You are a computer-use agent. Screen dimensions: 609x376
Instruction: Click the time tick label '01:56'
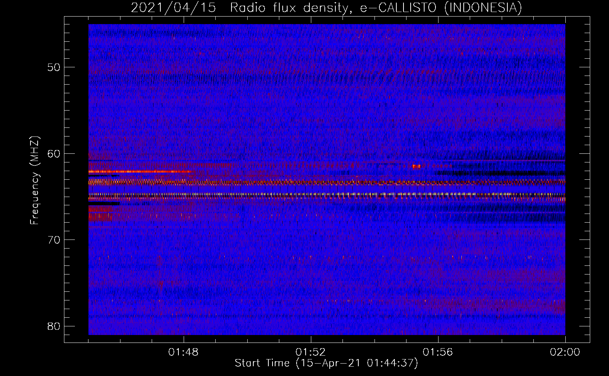438,352
